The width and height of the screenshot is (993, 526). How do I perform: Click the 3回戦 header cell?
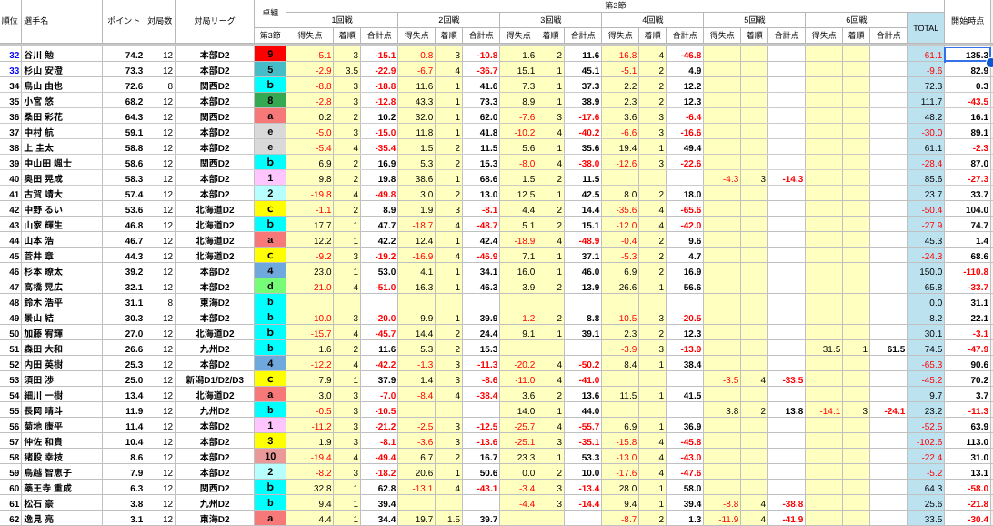pos(550,20)
